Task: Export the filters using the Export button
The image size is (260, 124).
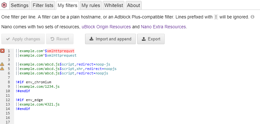Action: pos(151,39)
